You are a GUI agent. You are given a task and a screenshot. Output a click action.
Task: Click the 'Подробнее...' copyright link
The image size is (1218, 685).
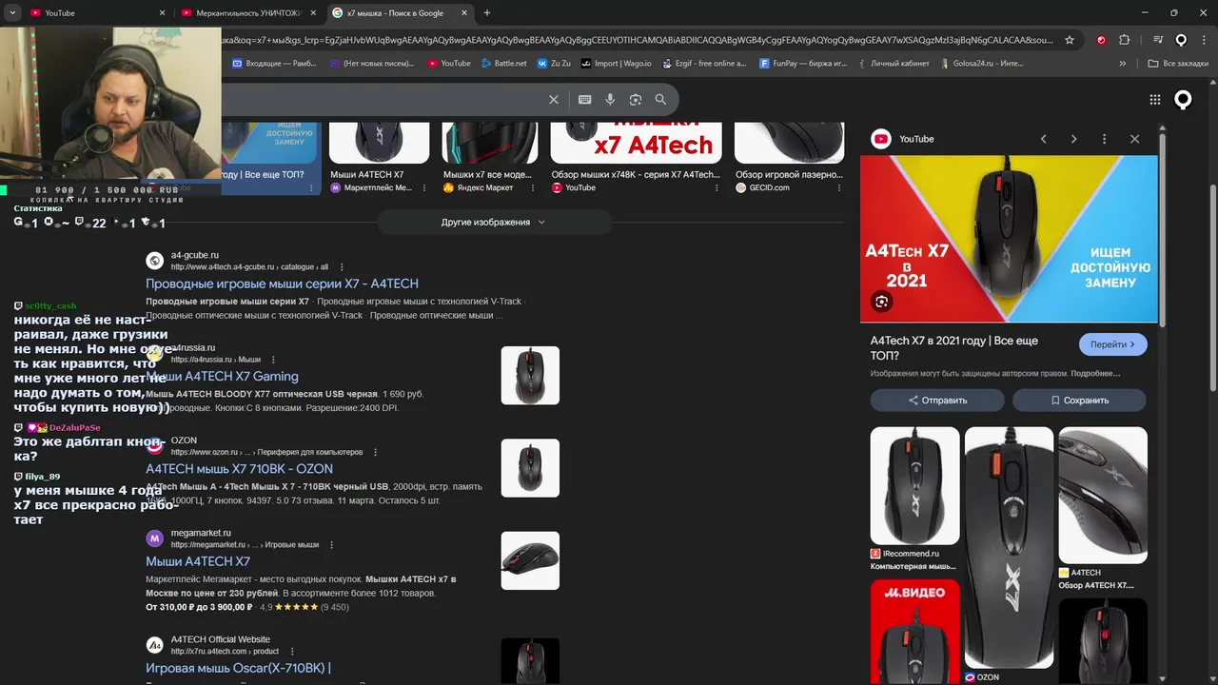point(1094,374)
